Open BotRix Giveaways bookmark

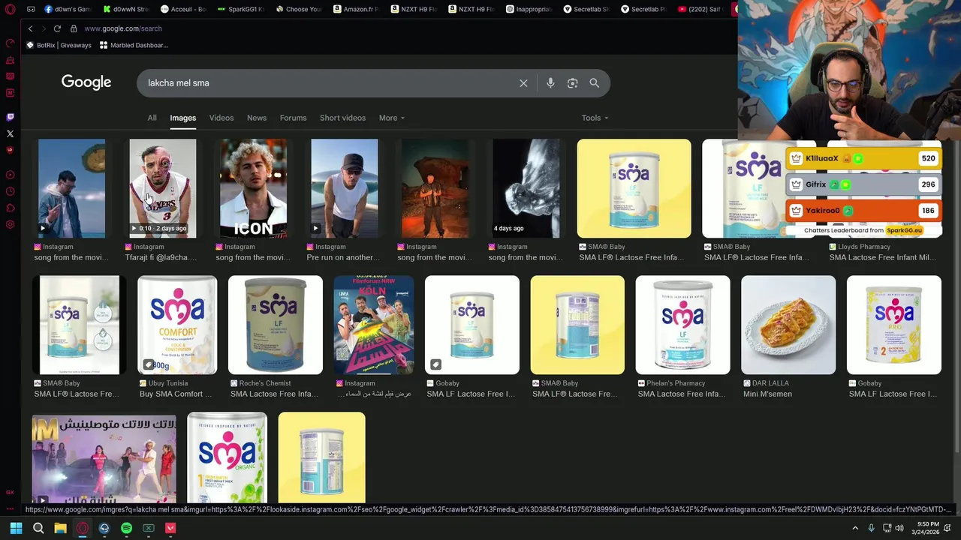tap(59, 45)
